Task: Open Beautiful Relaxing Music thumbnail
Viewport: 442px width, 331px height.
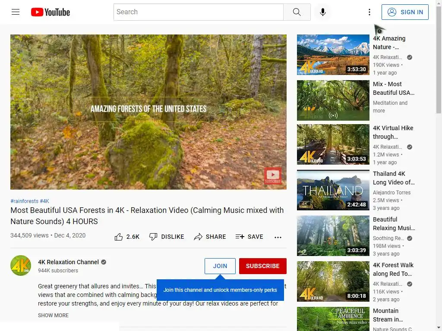Action: [333, 236]
